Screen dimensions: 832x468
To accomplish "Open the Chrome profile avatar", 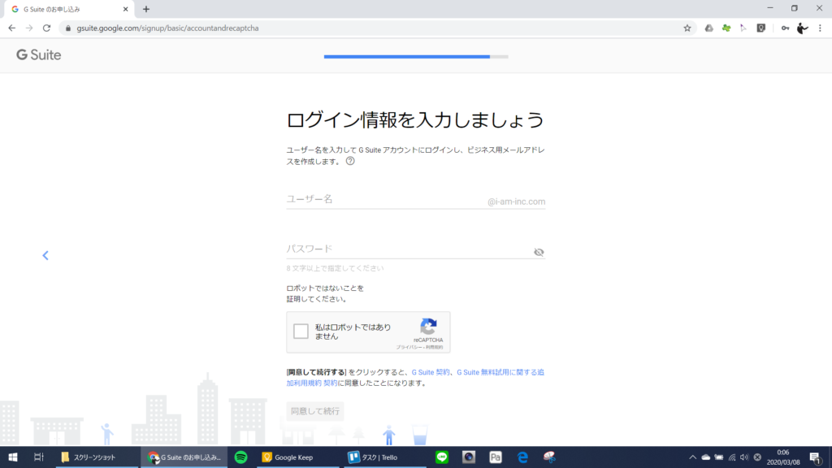I will tap(802, 28).
